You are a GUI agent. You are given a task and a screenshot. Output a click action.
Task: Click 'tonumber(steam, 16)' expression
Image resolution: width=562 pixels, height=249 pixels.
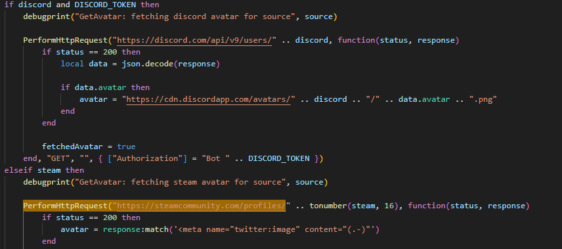(354, 206)
